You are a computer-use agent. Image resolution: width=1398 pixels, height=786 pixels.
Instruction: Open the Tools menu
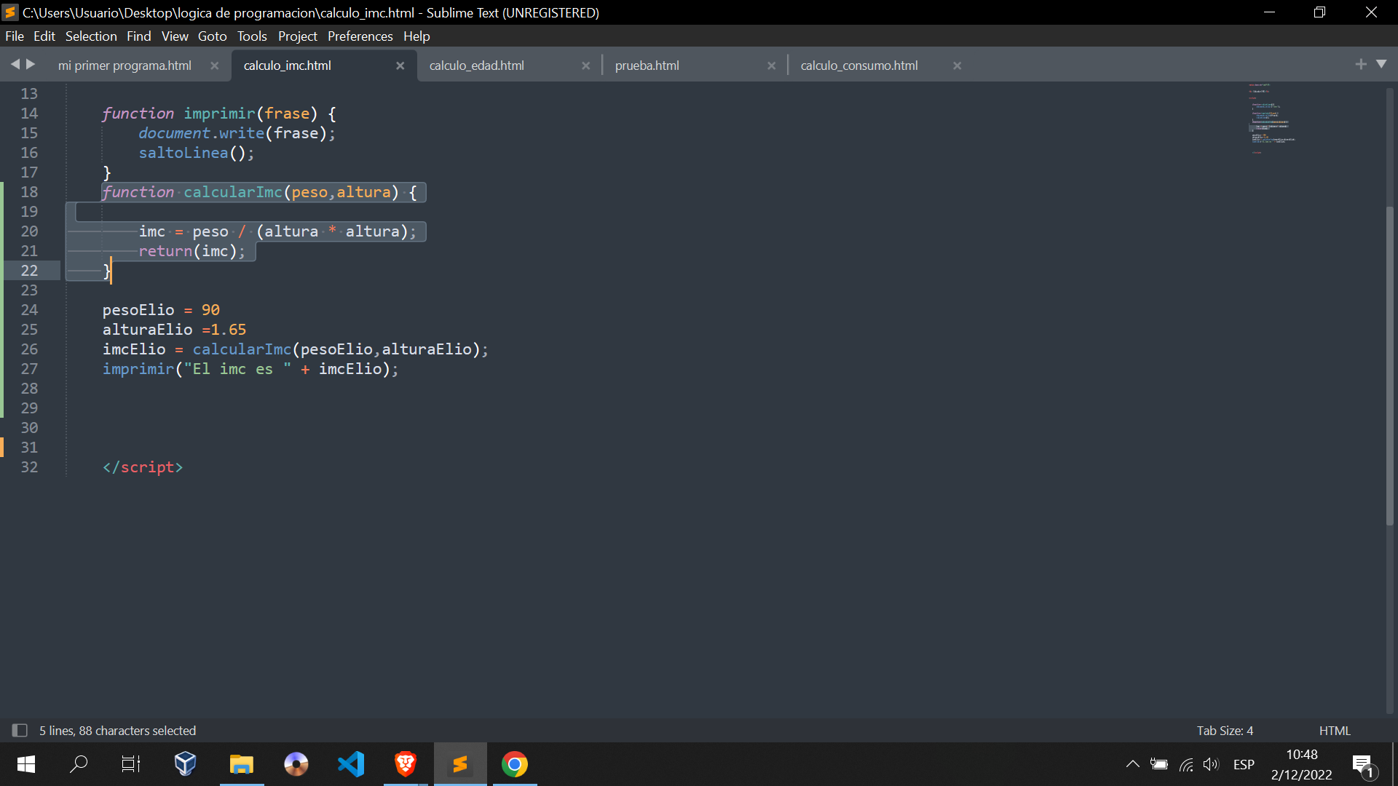252,36
